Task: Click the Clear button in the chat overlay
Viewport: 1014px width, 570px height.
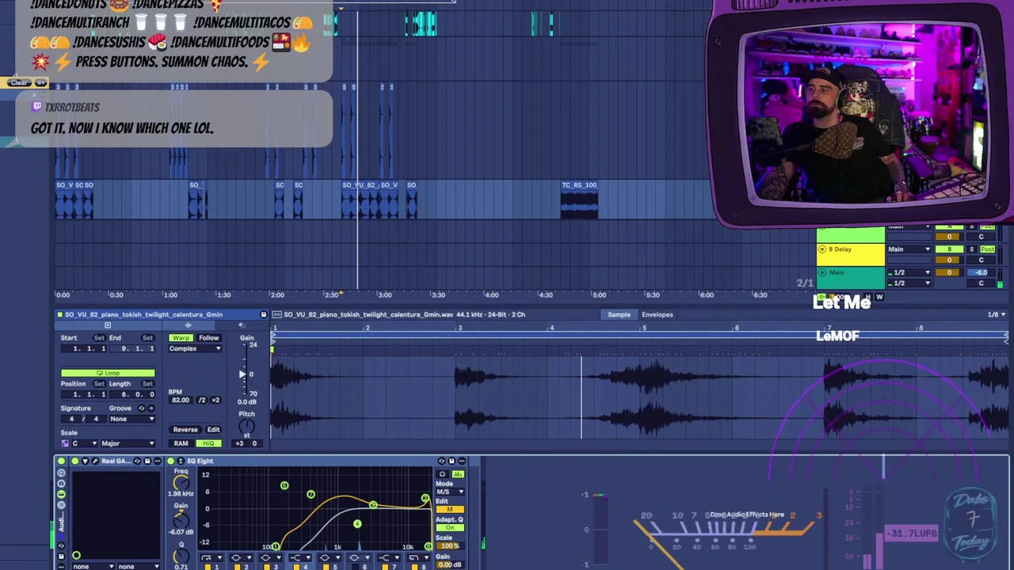Action: pyautogui.click(x=18, y=82)
